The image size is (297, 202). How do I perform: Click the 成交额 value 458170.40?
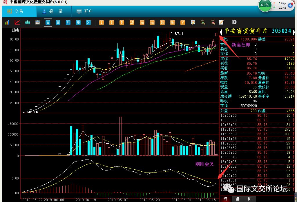pos(248,96)
